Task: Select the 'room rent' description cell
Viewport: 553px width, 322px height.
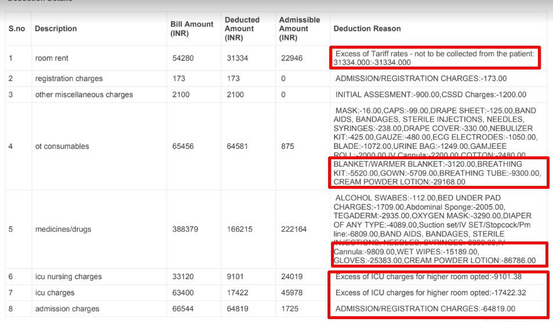Action: click(52, 58)
